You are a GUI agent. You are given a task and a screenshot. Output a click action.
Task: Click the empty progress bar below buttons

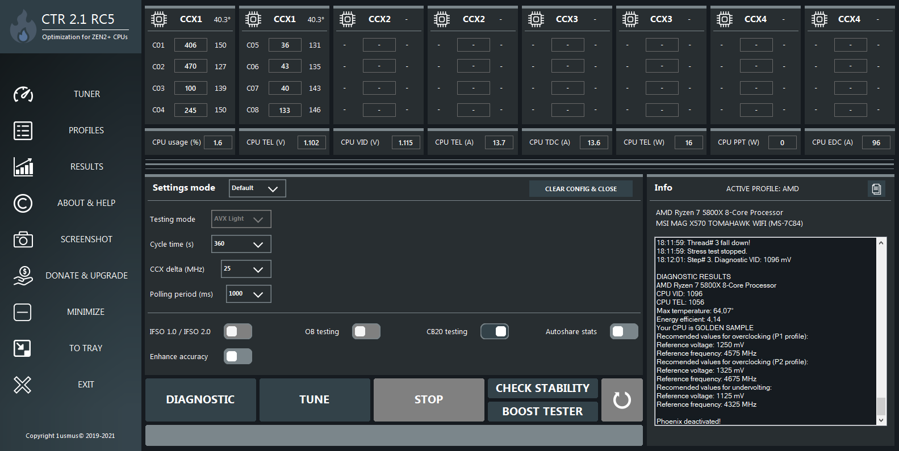[x=394, y=435]
